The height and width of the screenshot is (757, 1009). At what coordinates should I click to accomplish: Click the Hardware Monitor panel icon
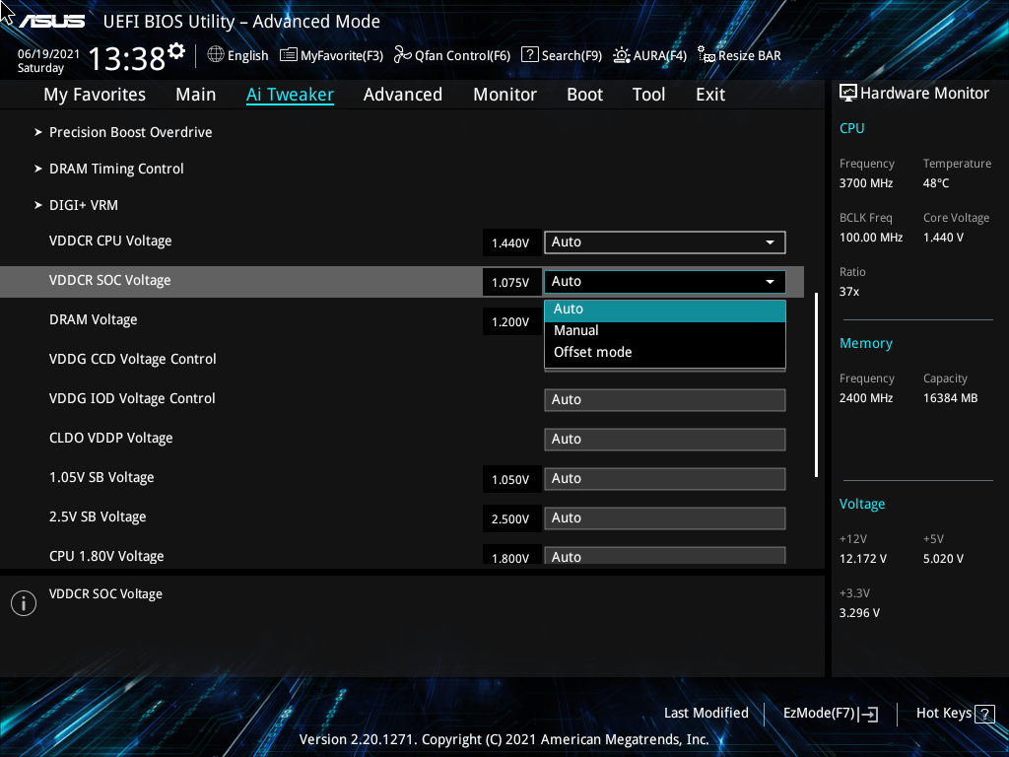848,92
